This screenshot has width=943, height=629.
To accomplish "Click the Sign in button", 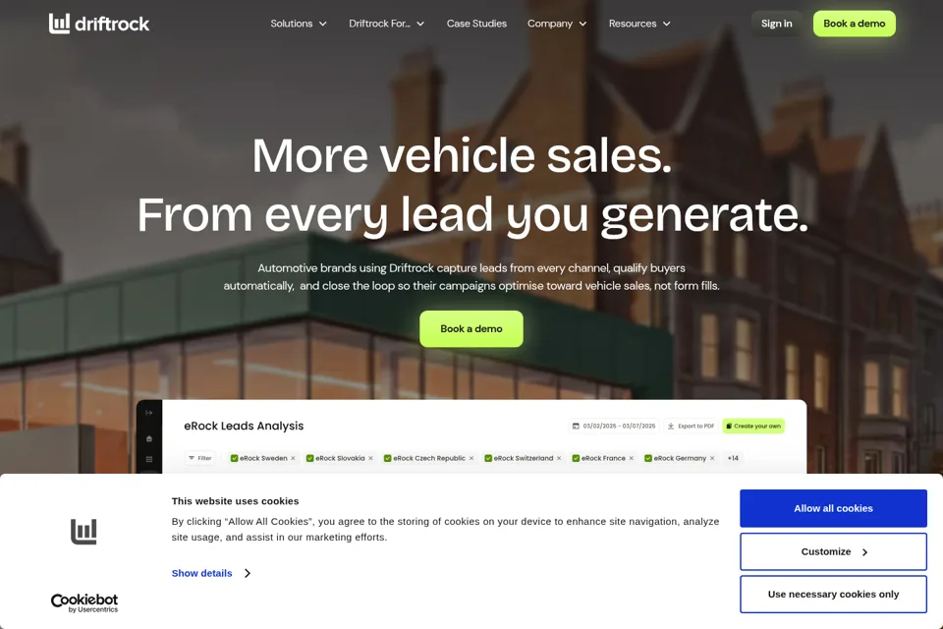I will coord(776,24).
